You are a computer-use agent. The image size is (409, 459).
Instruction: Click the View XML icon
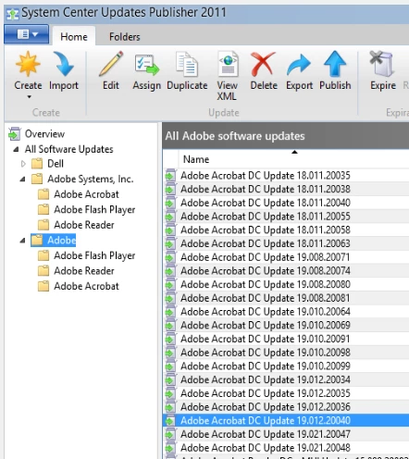click(228, 64)
